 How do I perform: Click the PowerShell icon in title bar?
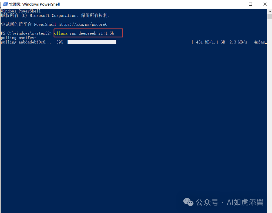pos(5,4)
